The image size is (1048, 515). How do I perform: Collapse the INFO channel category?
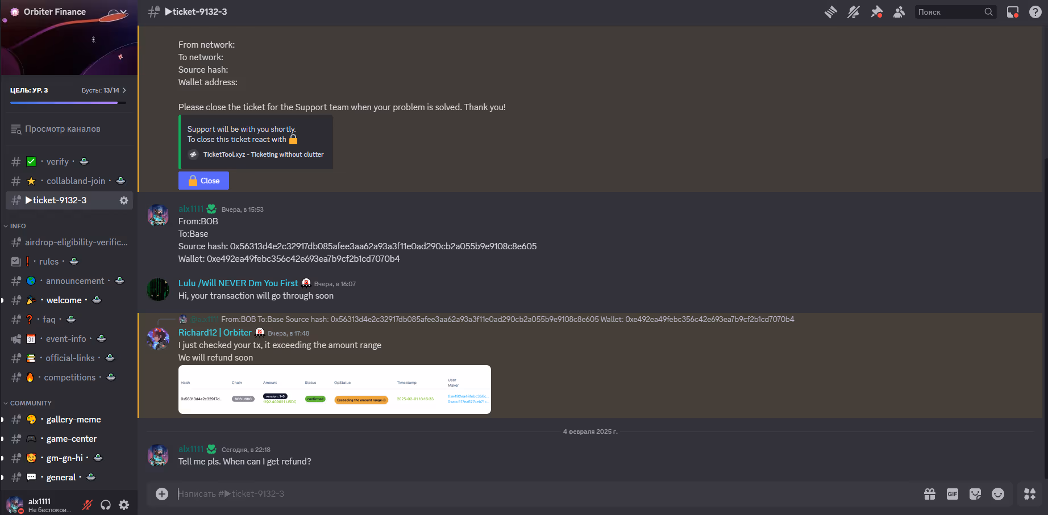coord(18,226)
